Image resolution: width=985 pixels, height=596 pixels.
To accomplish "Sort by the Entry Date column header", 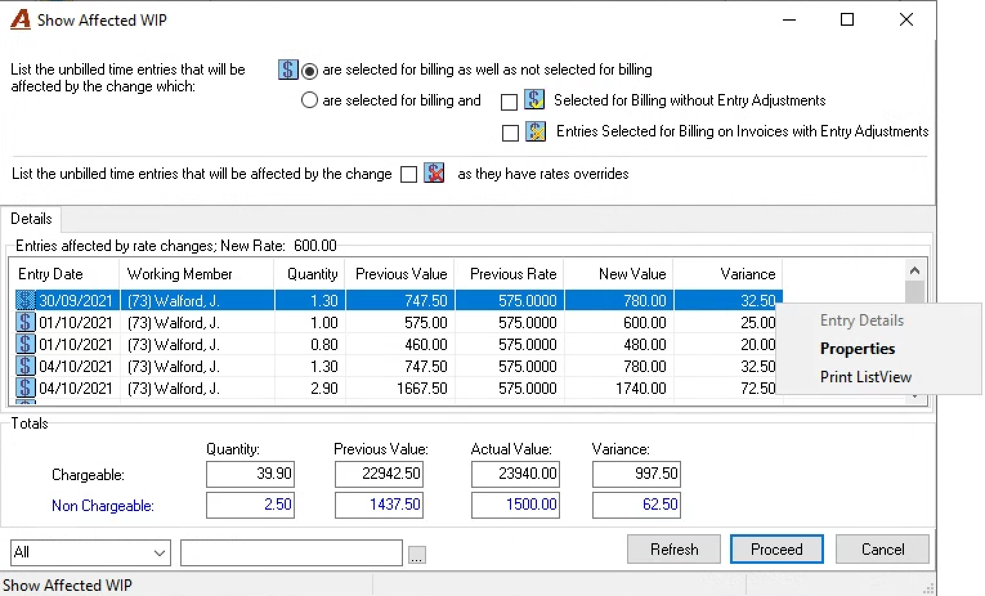I will pyautogui.click(x=64, y=274).
